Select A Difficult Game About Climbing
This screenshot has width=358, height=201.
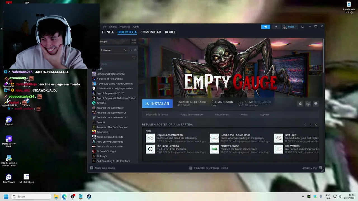click(114, 84)
